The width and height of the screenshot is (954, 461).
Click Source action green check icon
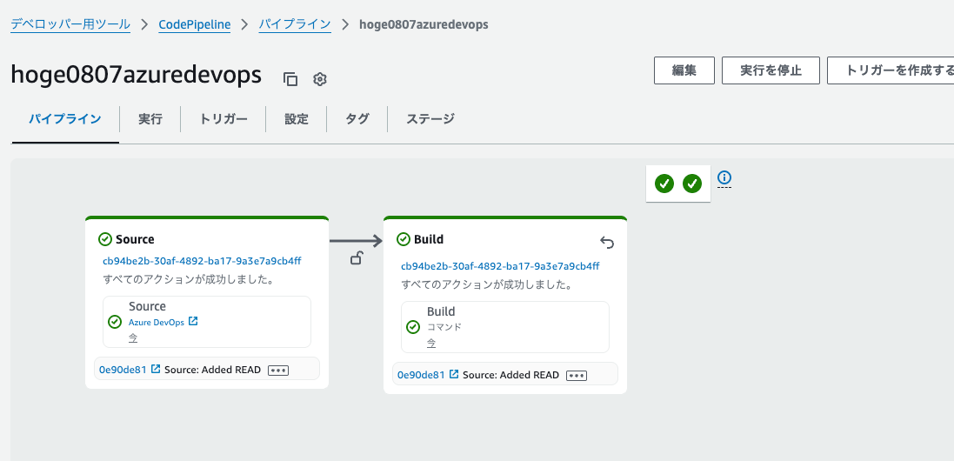[x=115, y=322]
